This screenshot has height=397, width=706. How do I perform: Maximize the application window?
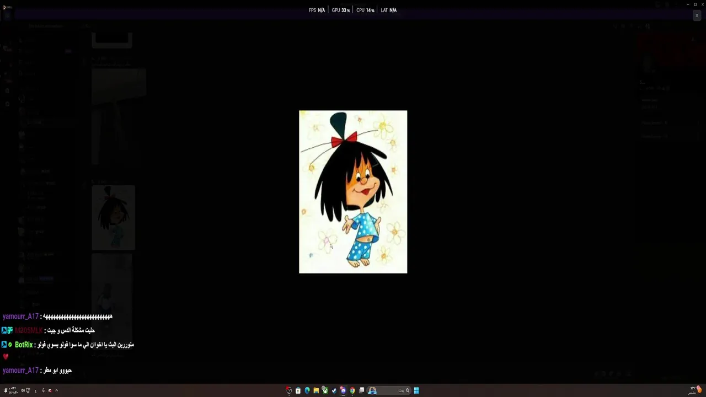click(x=695, y=4)
